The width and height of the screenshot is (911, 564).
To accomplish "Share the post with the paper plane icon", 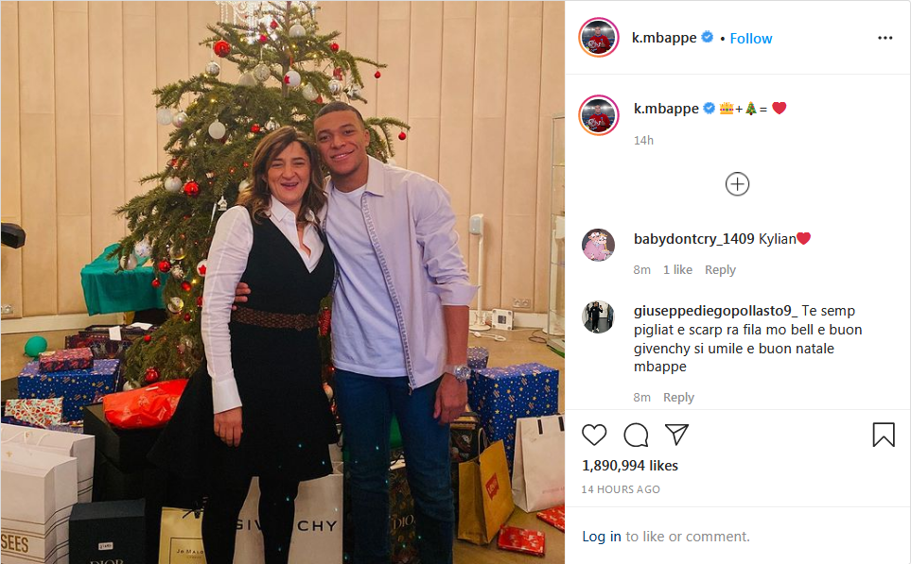I will [676, 435].
